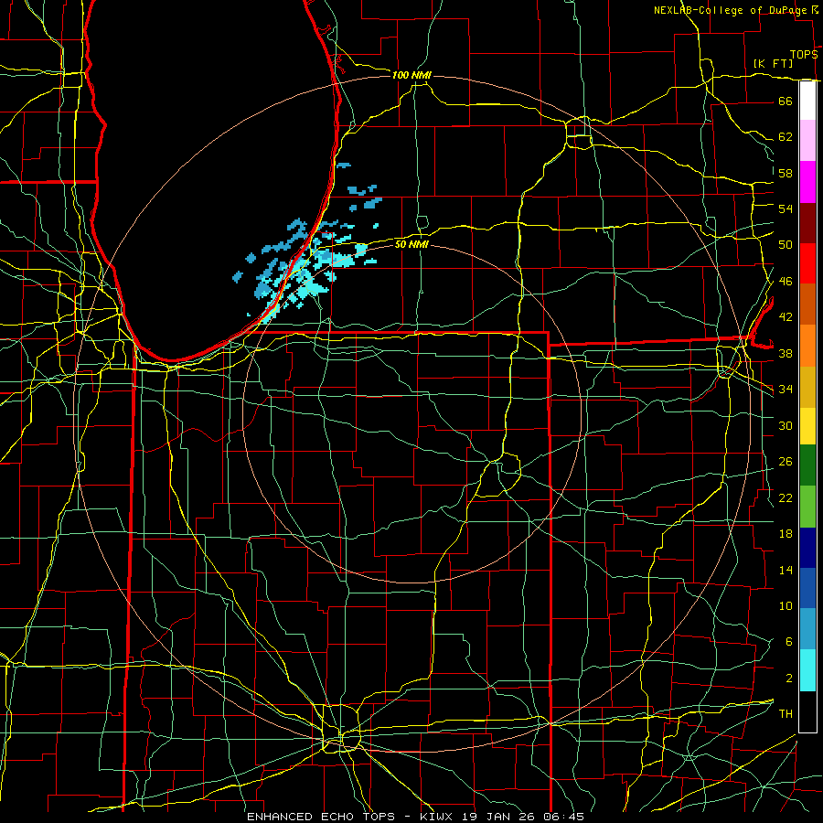Click the medium blue legend swatch

click(807, 588)
